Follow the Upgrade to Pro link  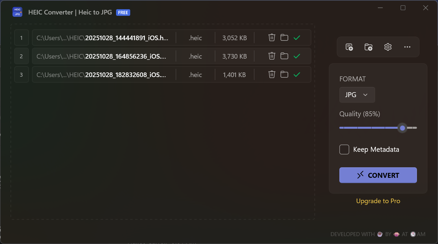378,201
